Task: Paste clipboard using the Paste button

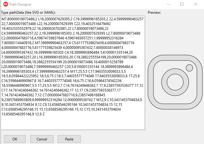Action: point(69,139)
